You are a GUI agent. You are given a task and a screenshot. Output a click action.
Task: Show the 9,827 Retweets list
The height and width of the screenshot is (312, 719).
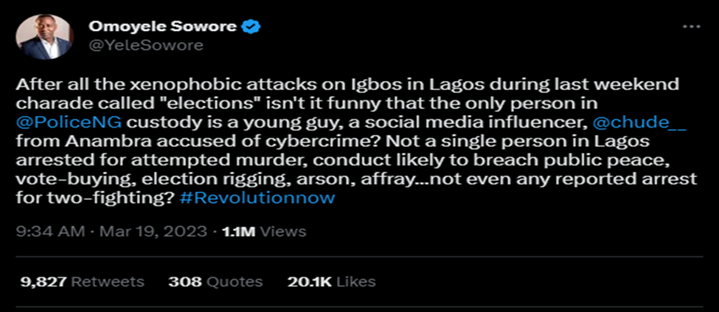80,282
